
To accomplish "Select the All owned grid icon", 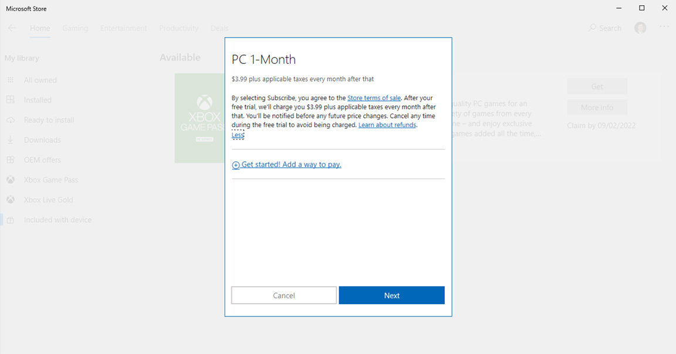I will pos(11,80).
